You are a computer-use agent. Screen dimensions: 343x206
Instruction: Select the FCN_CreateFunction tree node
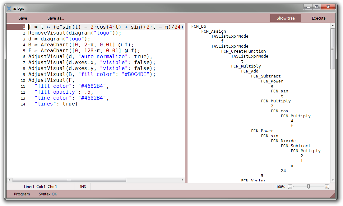[x=243, y=51]
